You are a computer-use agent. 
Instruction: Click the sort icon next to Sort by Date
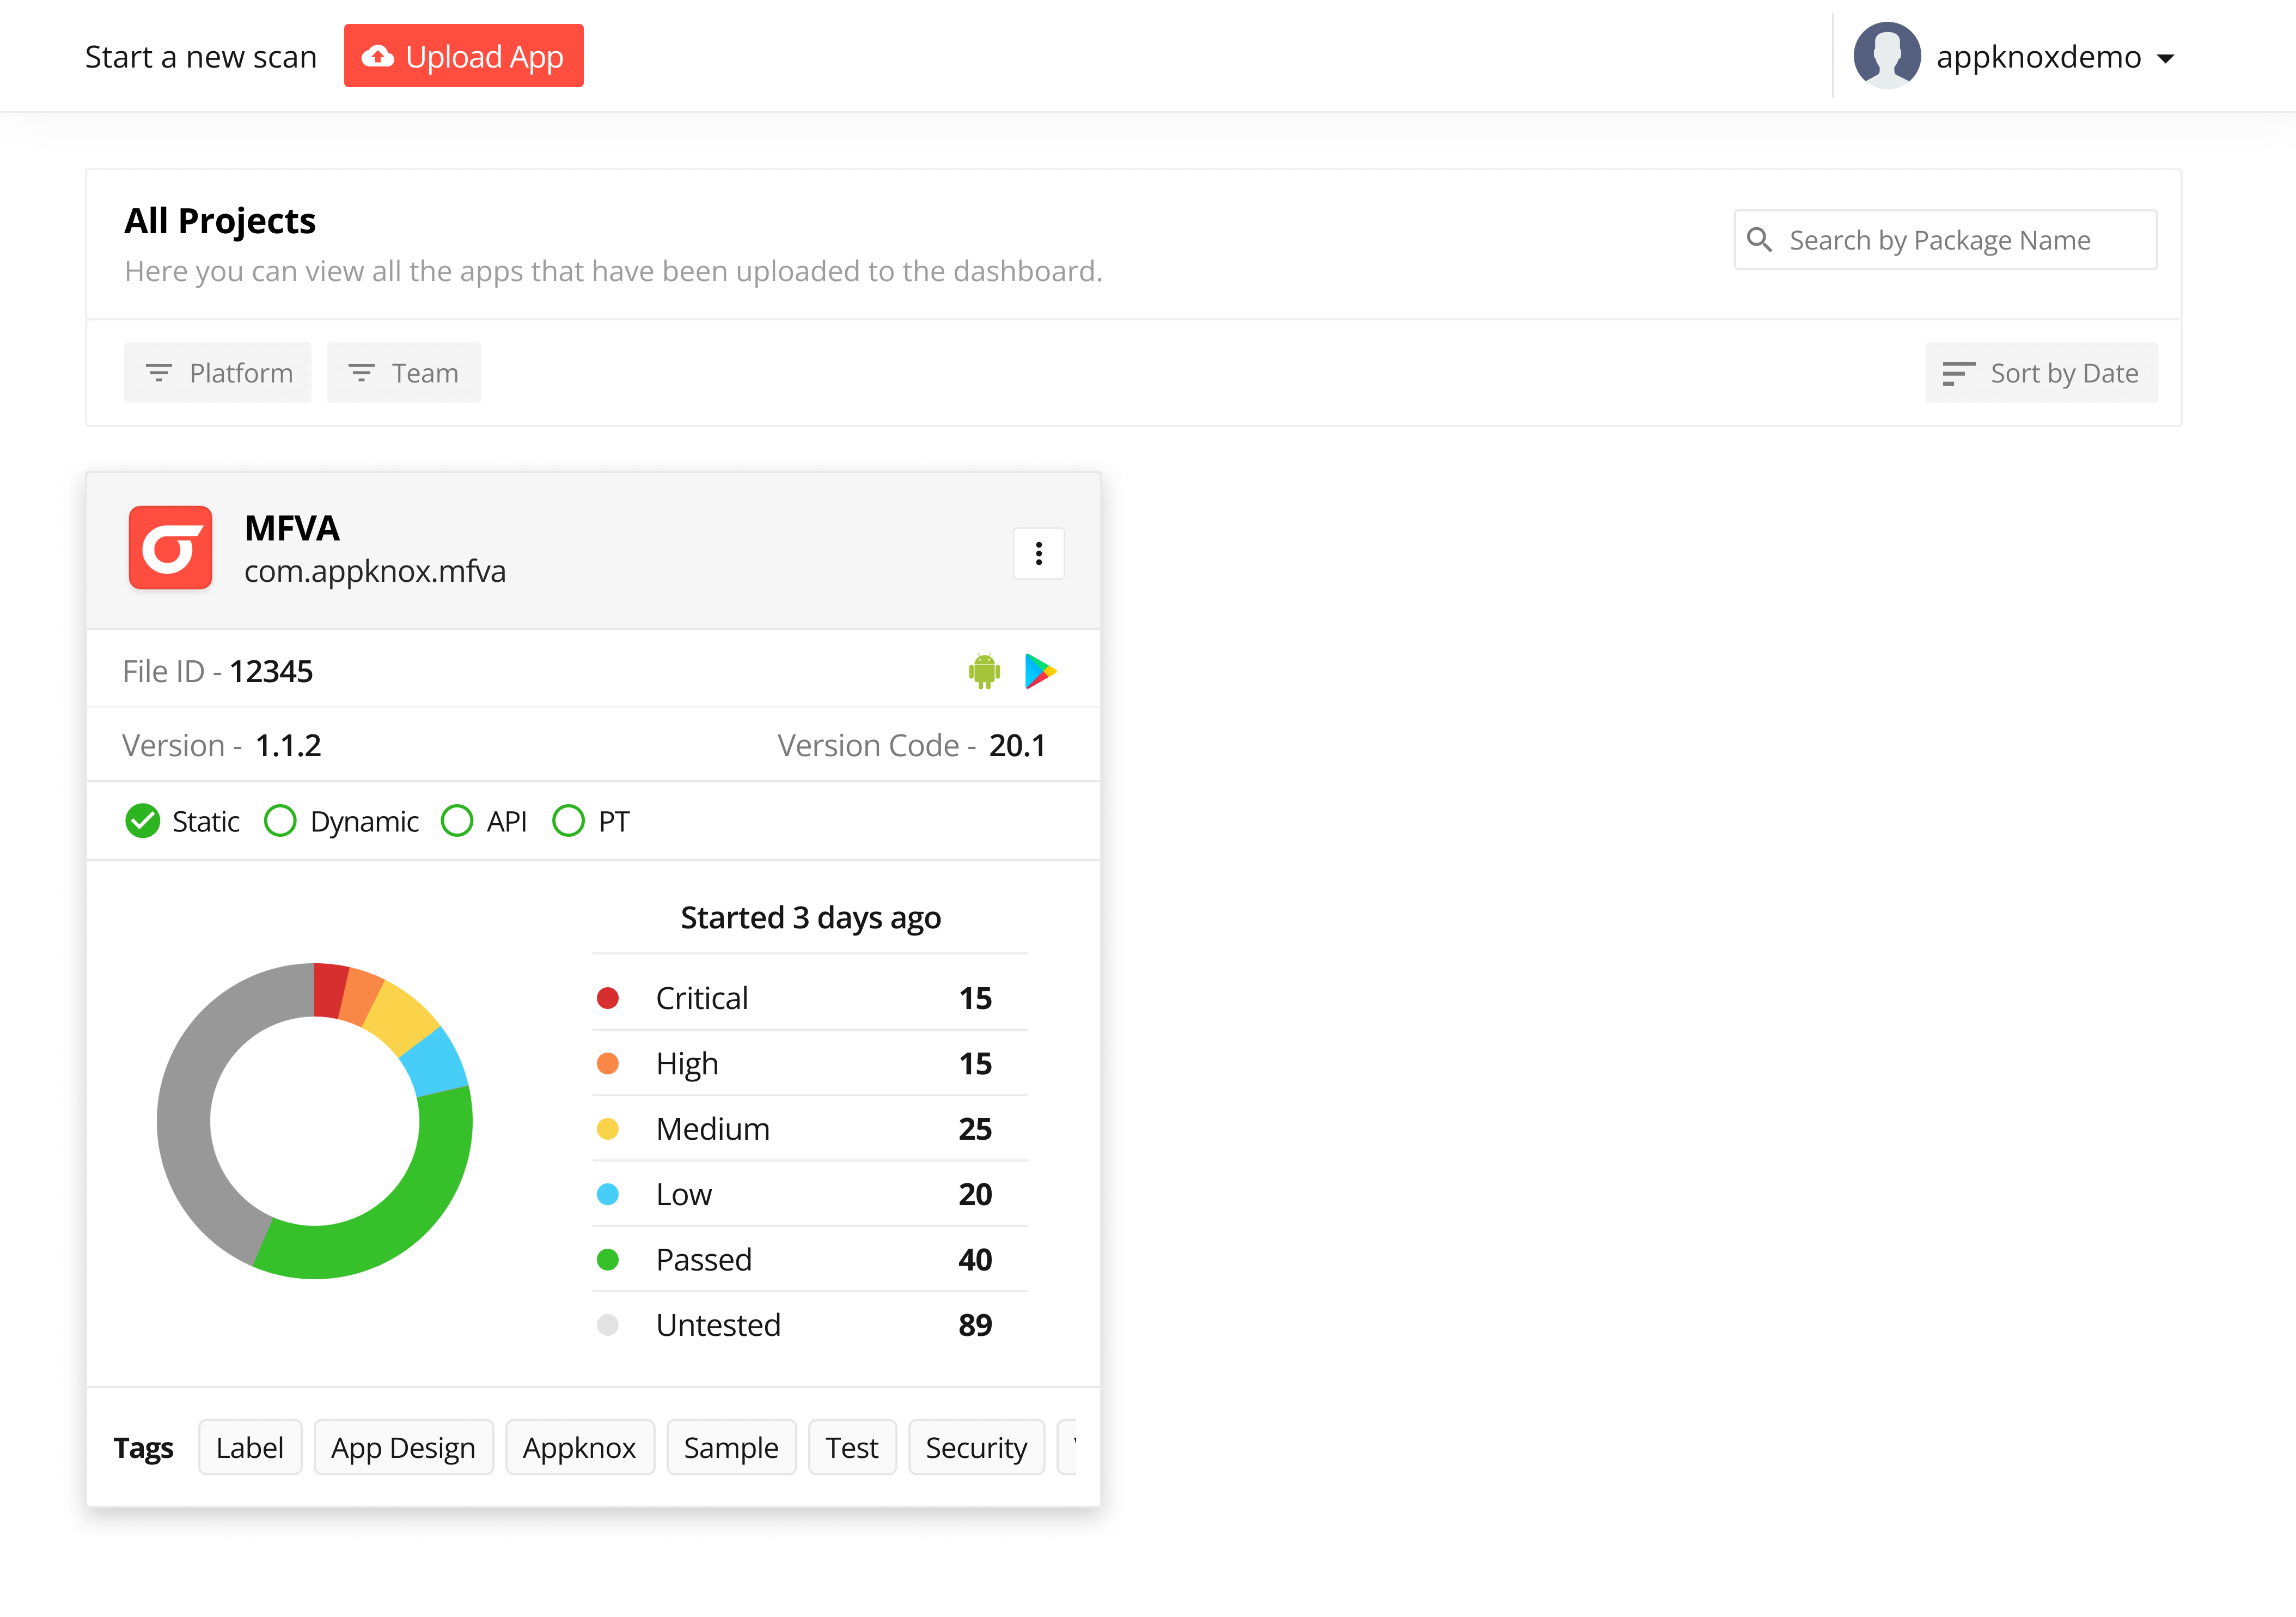(x=1958, y=372)
